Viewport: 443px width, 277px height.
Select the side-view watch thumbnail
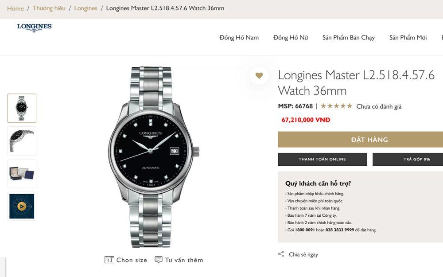tap(22, 141)
